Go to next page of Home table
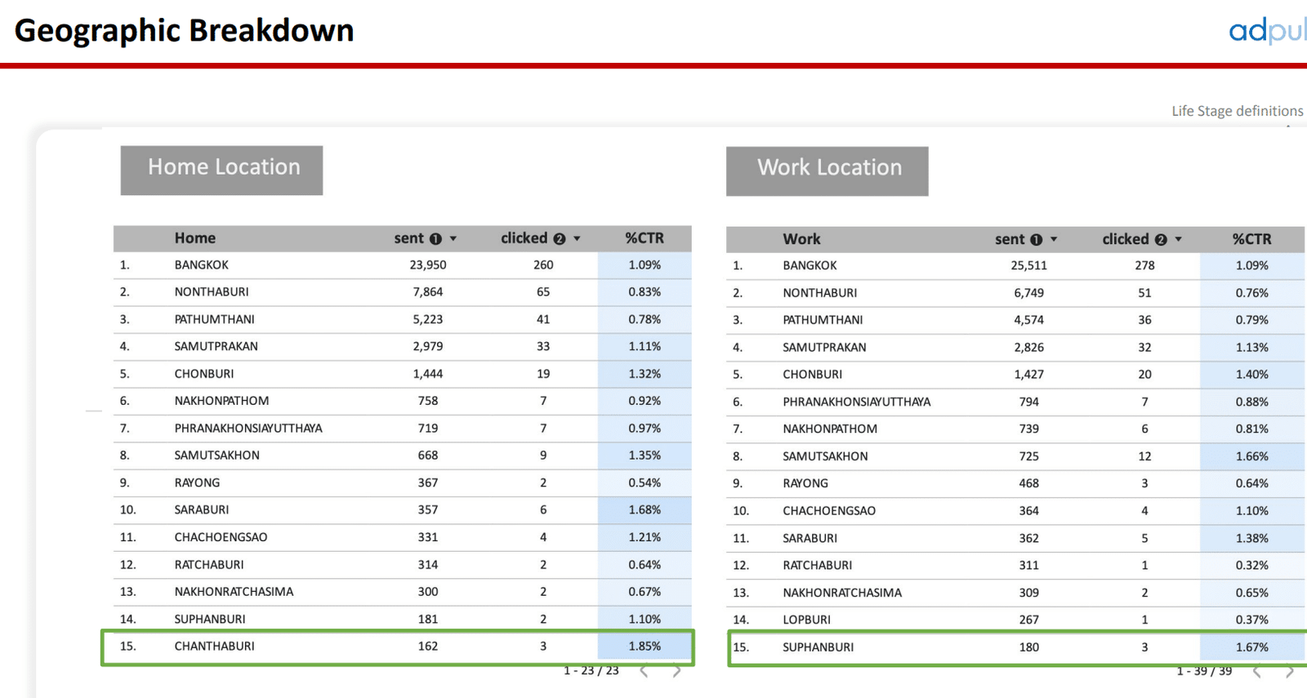This screenshot has width=1307, height=698. pos(676,671)
